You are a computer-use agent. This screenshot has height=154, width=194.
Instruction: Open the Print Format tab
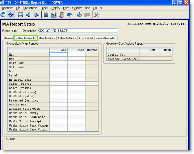pyautogui.click(x=86, y=38)
